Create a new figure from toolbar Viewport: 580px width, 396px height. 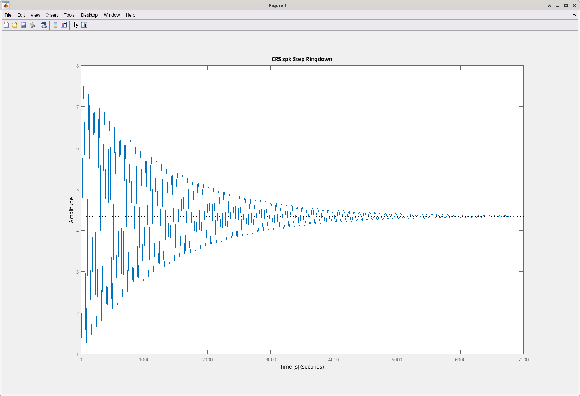click(x=6, y=25)
